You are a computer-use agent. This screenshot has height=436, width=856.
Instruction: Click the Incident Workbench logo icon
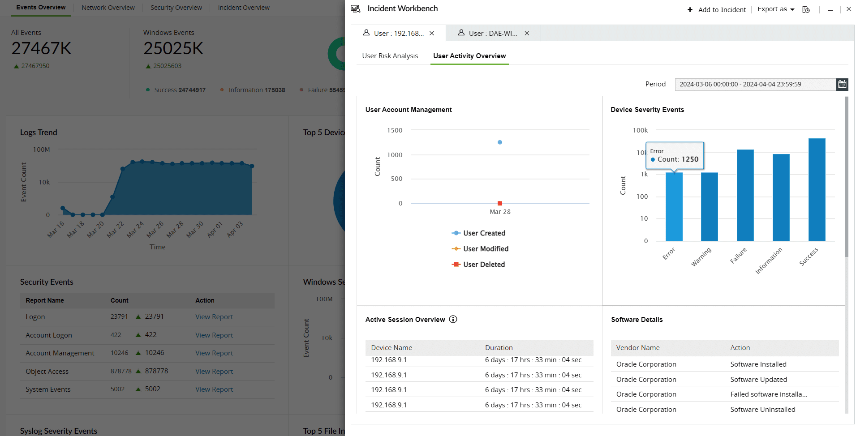(356, 9)
